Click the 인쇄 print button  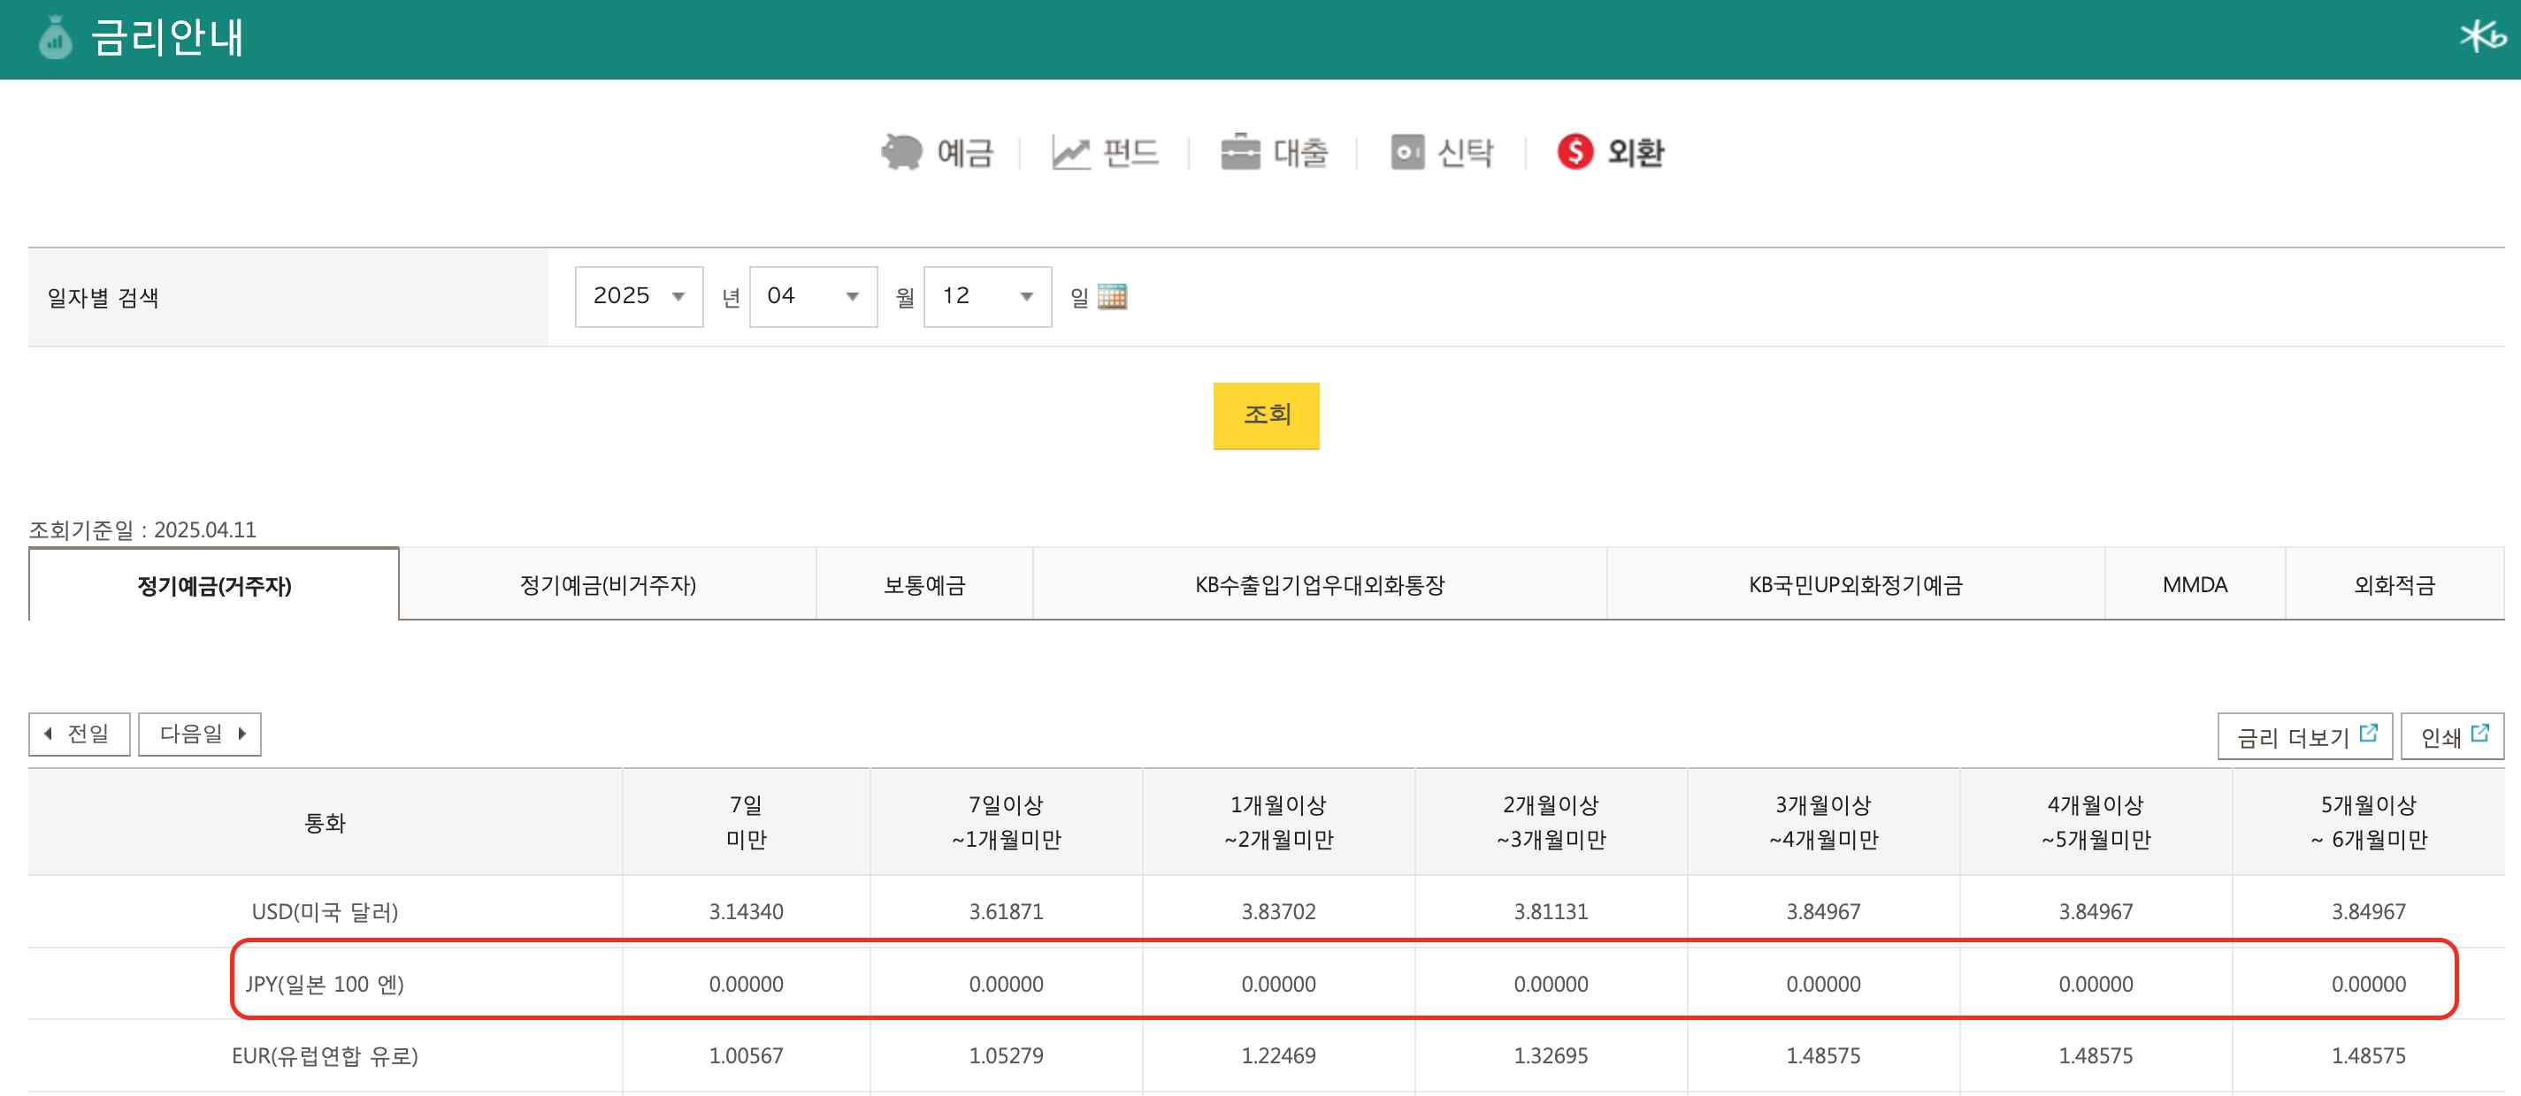tap(2451, 736)
